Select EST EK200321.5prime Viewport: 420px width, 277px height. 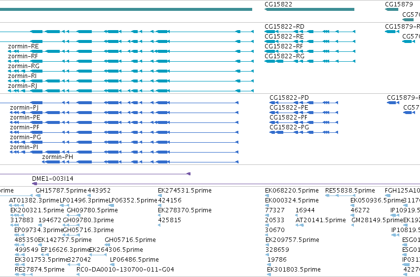click(37, 210)
